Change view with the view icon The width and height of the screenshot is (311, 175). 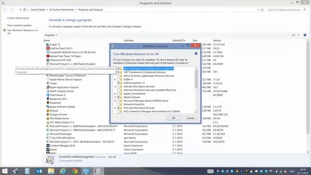[x=294, y=35]
